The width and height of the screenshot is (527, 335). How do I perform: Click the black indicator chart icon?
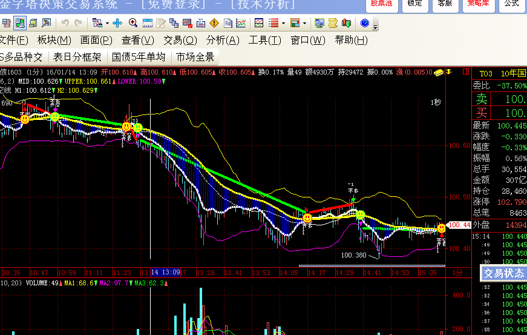[x=259, y=23]
